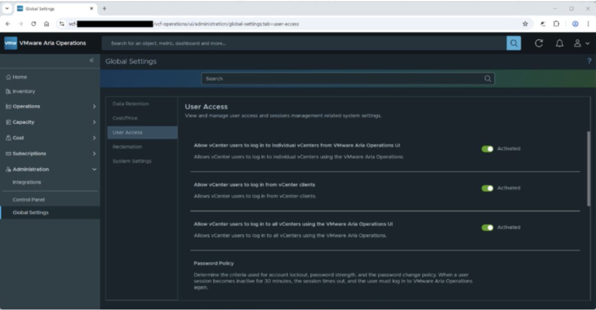Expand the Subscriptions menu chevron
The image size is (596, 310).
coord(94,154)
